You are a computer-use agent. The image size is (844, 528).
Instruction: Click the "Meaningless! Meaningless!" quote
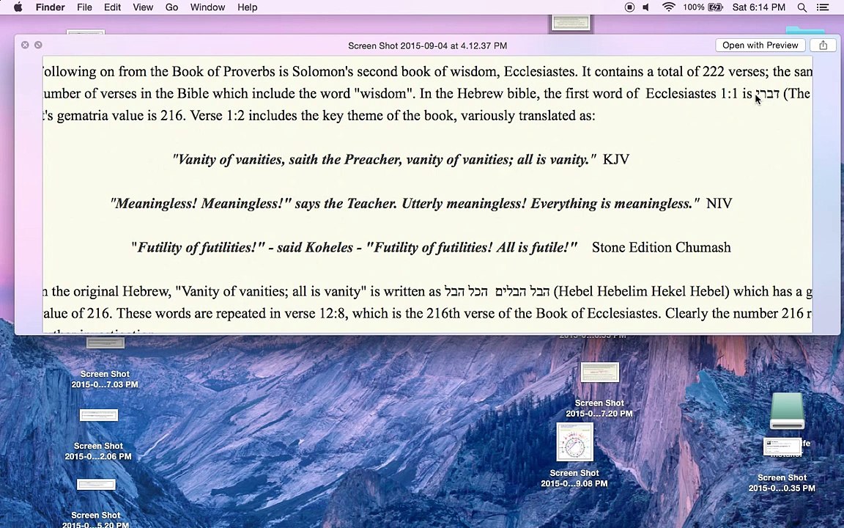click(404, 204)
